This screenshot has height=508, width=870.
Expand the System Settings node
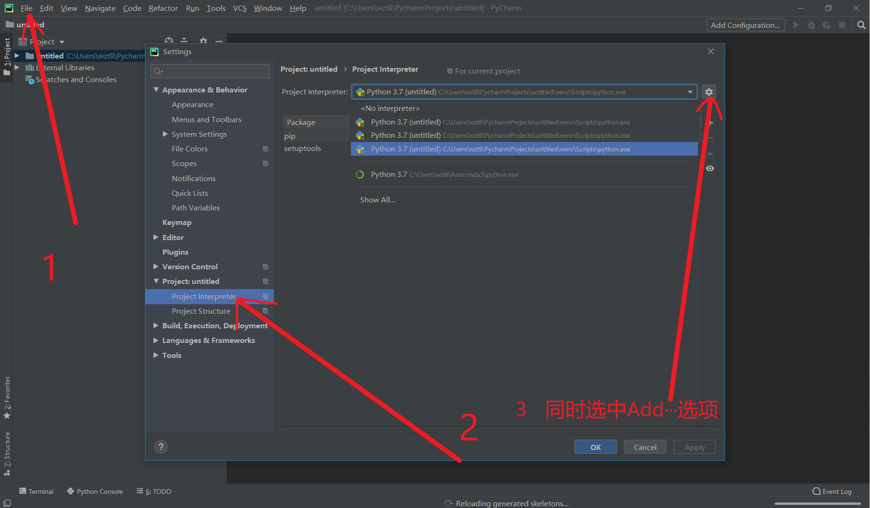pos(165,134)
